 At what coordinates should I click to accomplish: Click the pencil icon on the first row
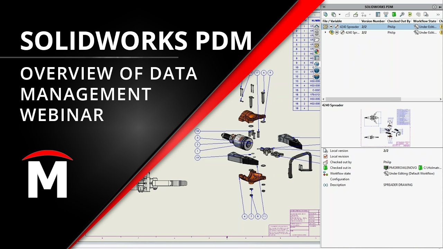(x=337, y=27)
